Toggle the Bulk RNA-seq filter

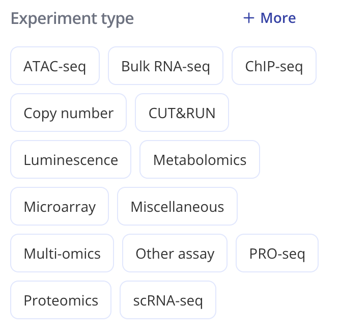click(165, 66)
